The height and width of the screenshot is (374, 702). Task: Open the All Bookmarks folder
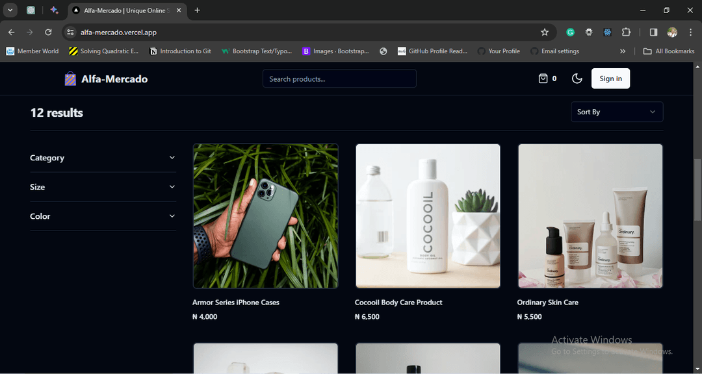coord(668,51)
